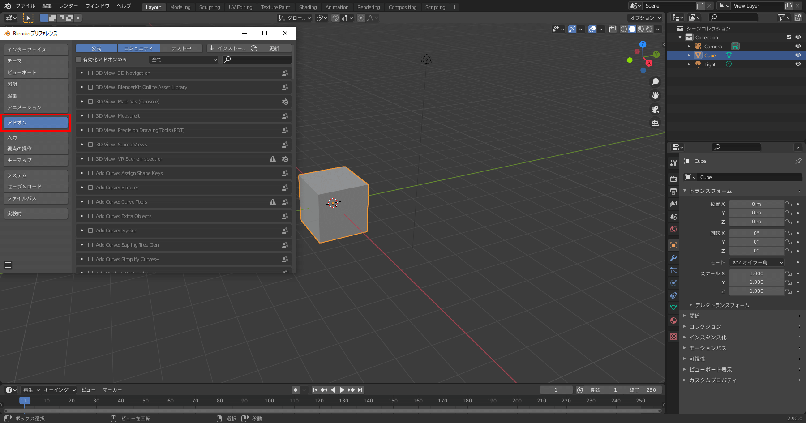Click the play animation button in timeline
Image resolution: width=806 pixels, height=423 pixels.
(342, 390)
